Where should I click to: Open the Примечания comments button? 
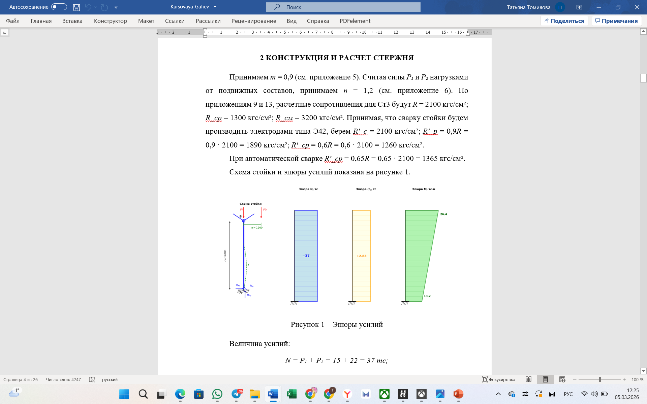(616, 21)
